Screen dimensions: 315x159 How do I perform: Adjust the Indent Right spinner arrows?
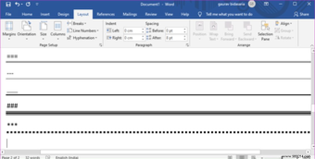pos(143,38)
